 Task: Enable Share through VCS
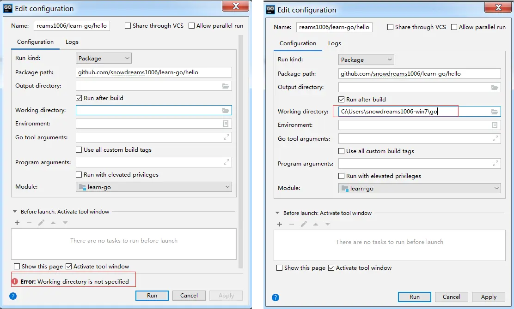[x=128, y=26]
